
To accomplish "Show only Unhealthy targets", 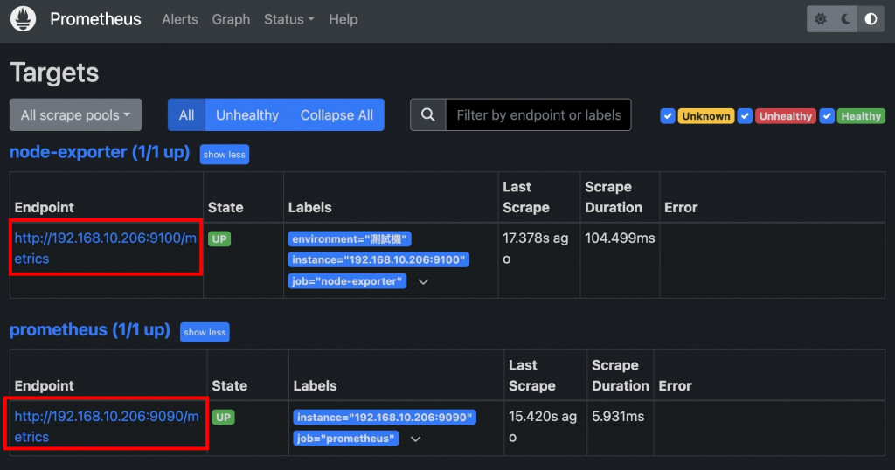I will click(247, 114).
